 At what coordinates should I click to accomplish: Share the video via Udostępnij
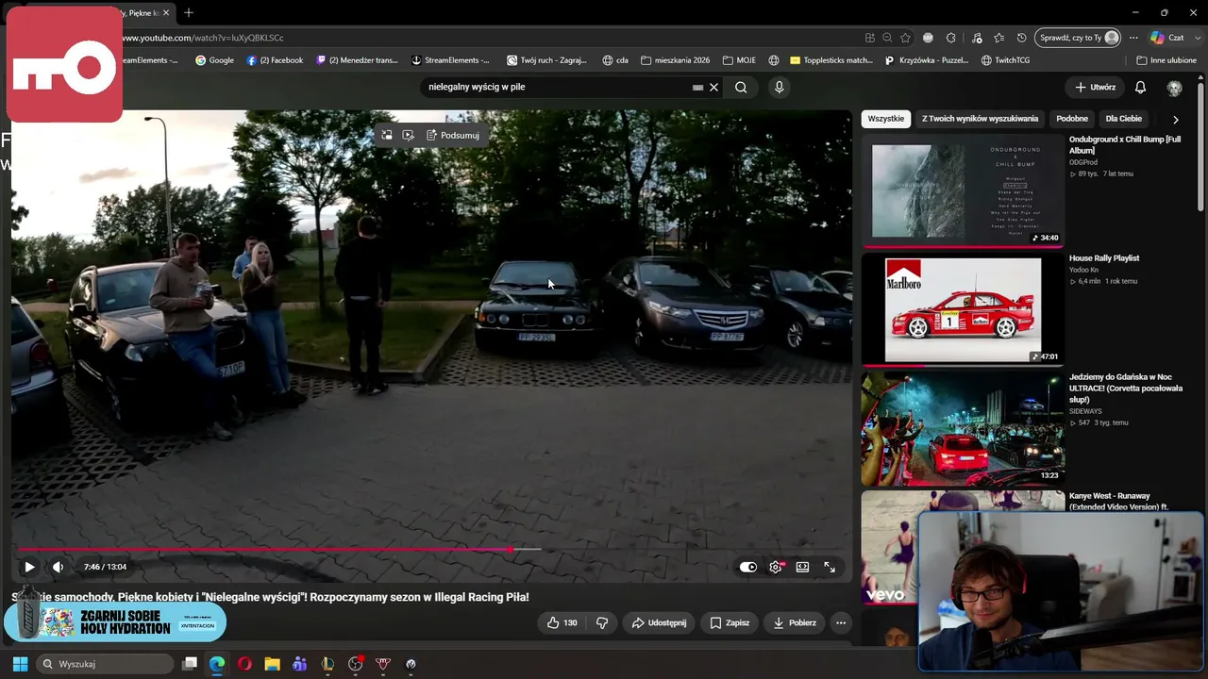point(659,622)
